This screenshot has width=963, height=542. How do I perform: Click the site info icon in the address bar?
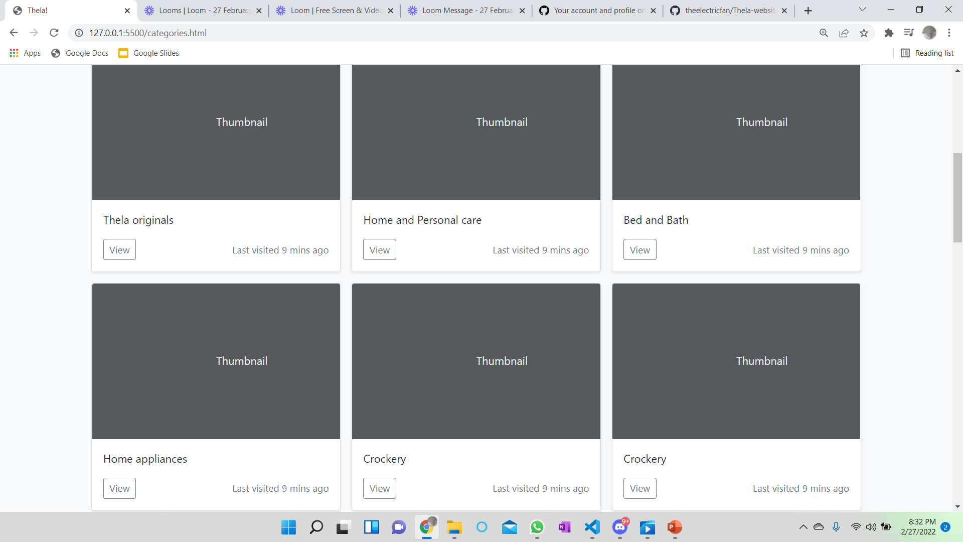pyautogui.click(x=79, y=33)
